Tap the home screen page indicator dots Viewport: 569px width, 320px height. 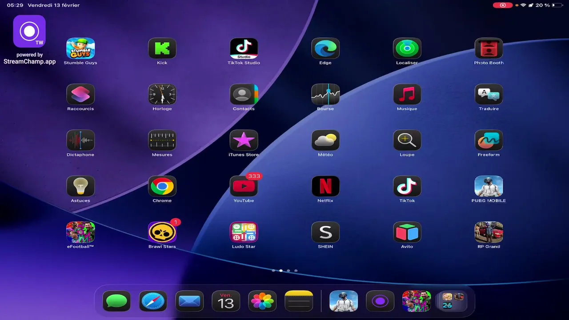(x=284, y=270)
